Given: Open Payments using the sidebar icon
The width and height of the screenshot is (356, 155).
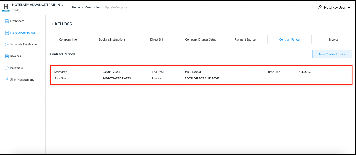Looking at the screenshot, I should pyautogui.click(x=7, y=67).
